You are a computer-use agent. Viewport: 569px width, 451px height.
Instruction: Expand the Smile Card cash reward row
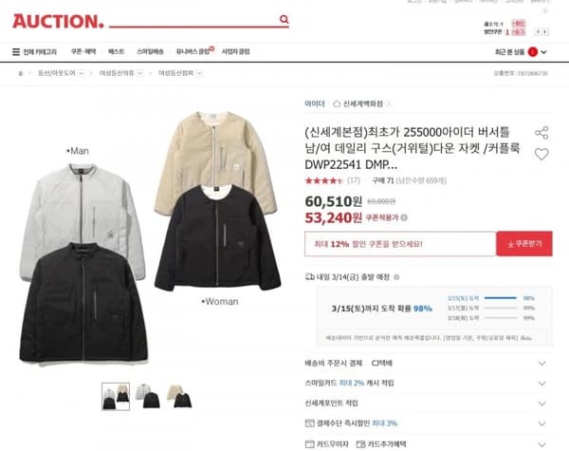click(429, 383)
